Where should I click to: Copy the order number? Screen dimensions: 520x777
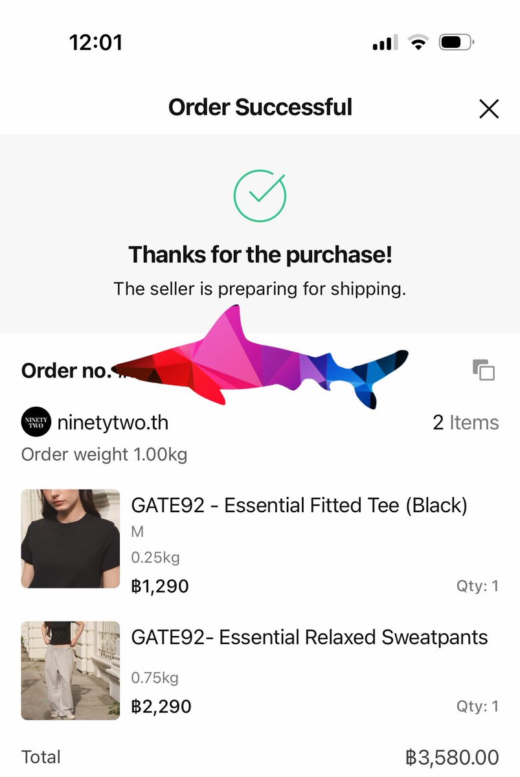[x=484, y=370]
